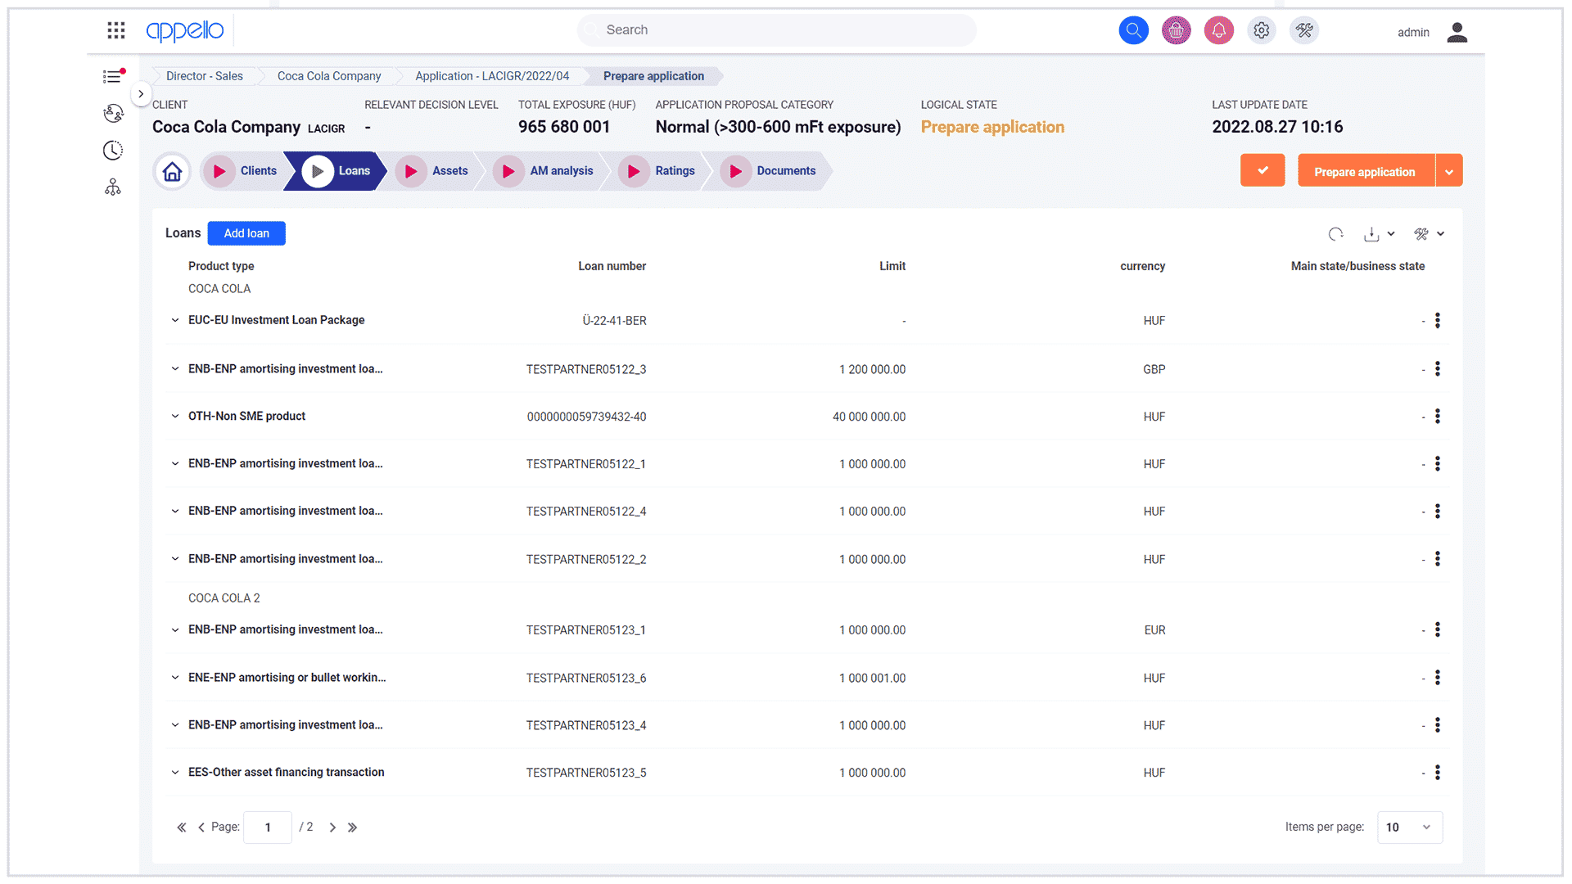Click the Add loan button
Viewport: 1572px width, 884px height.
[x=246, y=232]
